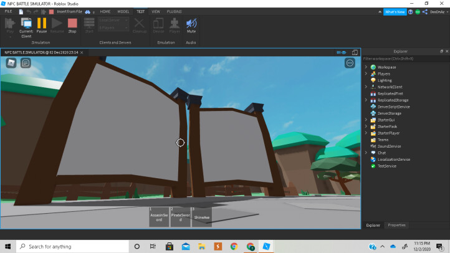Select ServerStorage in the Explorer
The height and width of the screenshot is (253, 450).
389,113
